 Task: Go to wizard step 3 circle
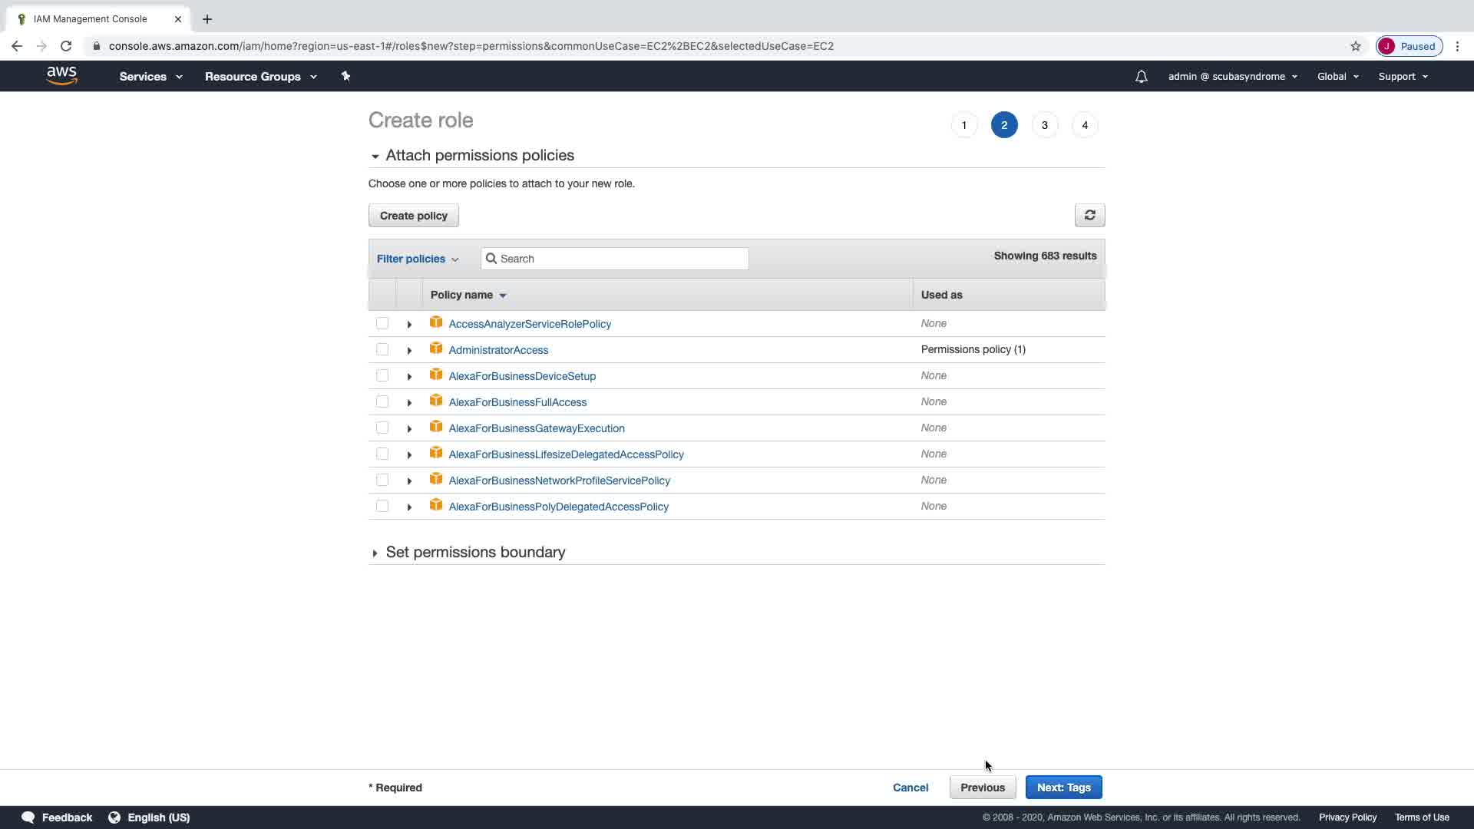click(1044, 125)
